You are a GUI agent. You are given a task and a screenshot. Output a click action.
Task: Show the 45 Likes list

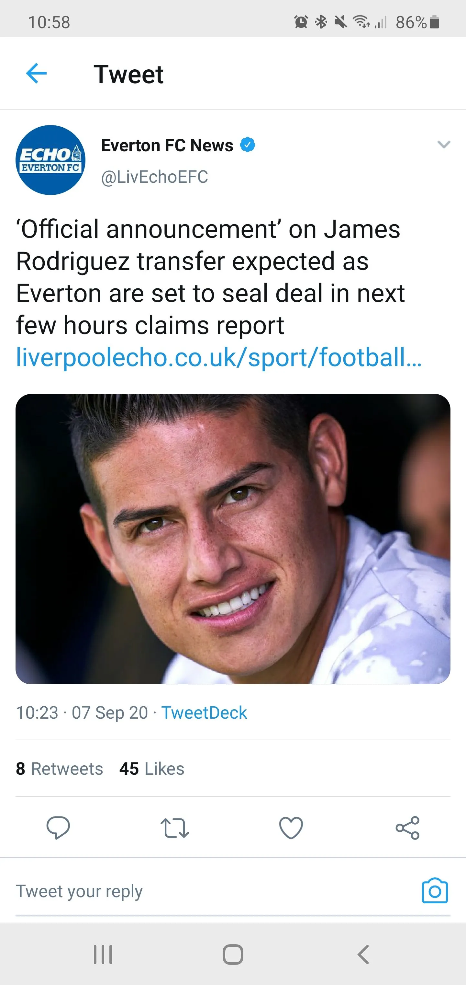(152, 769)
